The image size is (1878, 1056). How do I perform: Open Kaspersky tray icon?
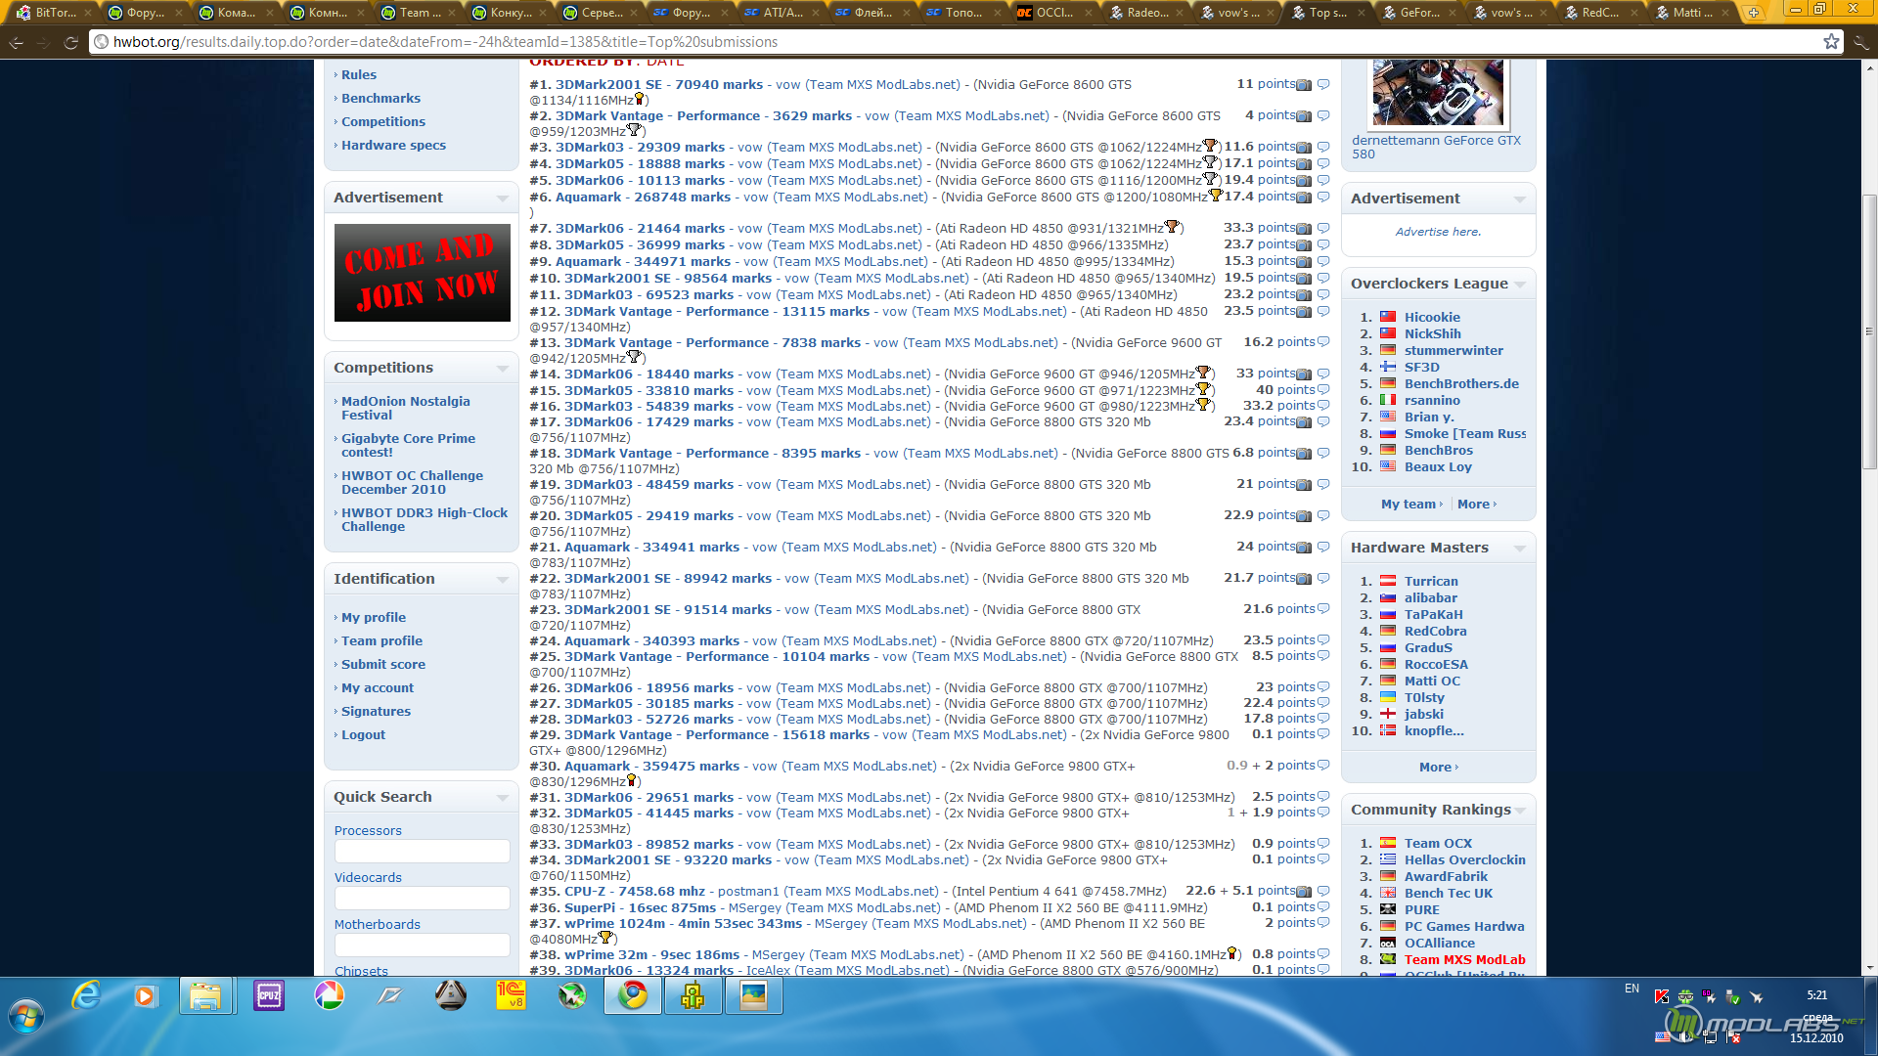pyautogui.click(x=1661, y=997)
